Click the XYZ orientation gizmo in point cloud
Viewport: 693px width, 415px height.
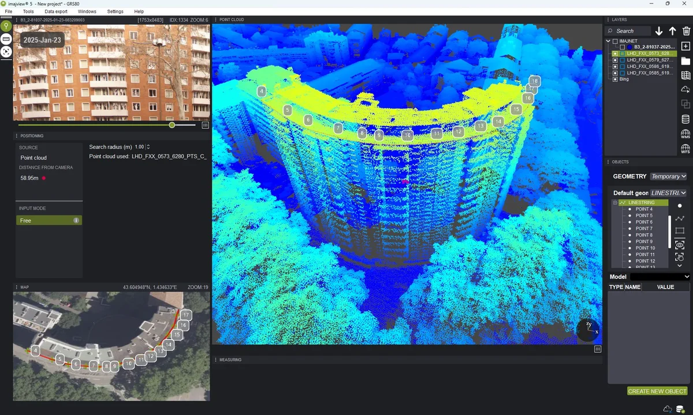pos(588,330)
